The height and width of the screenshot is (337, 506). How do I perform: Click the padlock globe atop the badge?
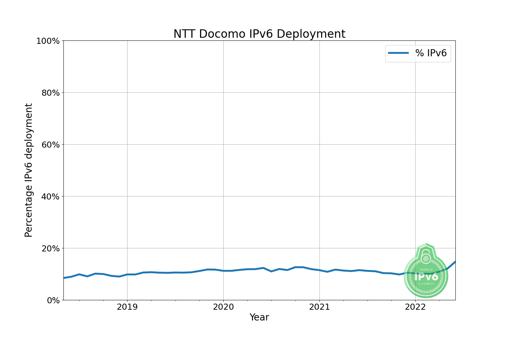coord(426,258)
